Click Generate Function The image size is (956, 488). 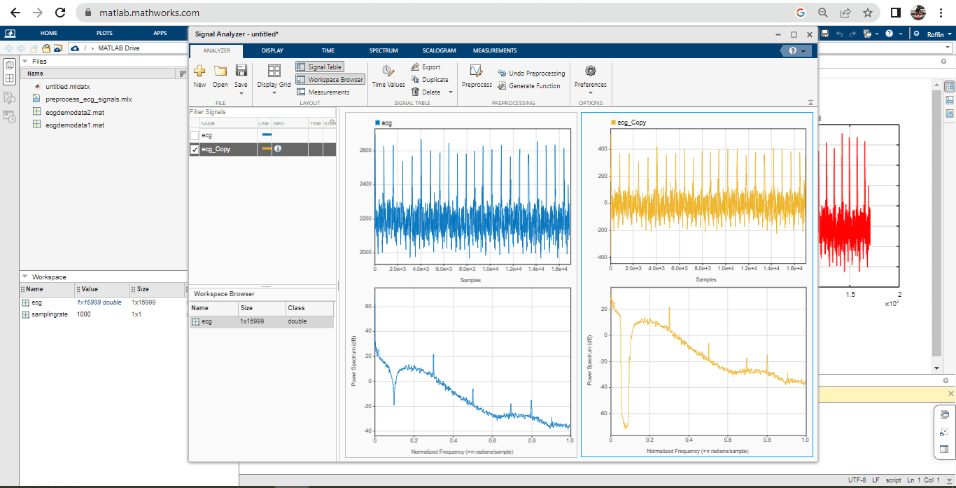point(529,85)
